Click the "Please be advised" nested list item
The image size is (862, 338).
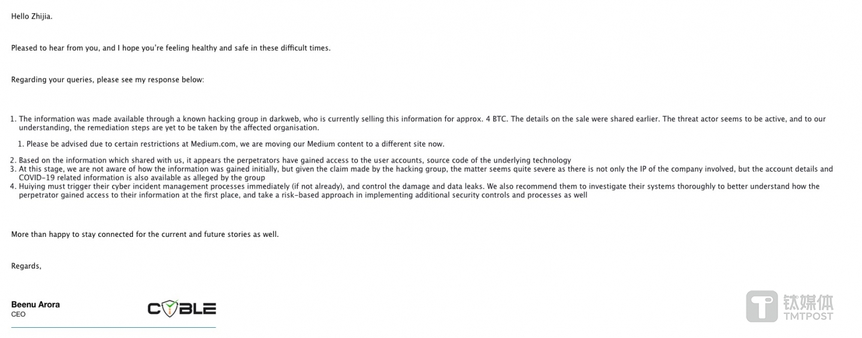235,144
